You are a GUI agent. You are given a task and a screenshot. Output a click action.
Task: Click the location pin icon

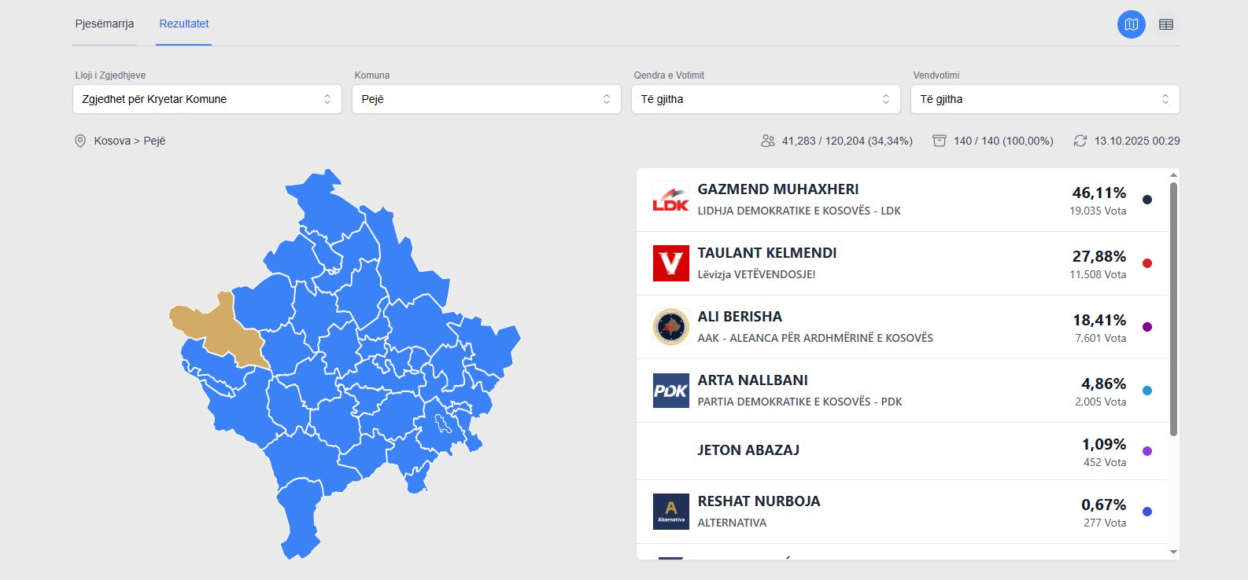pyautogui.click(x=80, y=141)
